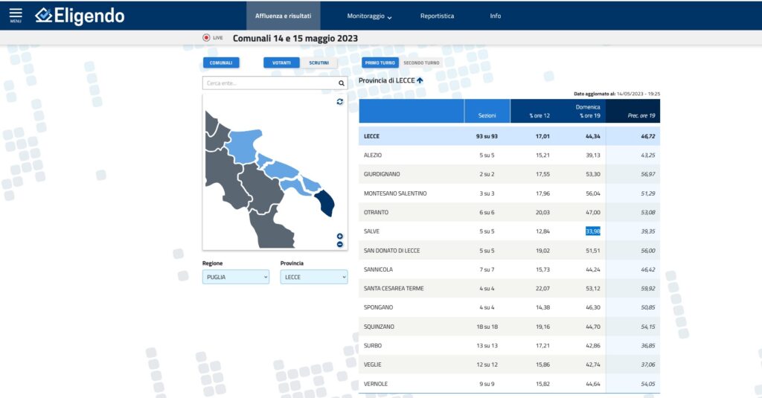This screenshot has height=398, width=762.
Task: Open the Regione dropdown showing PUGLIA
Action: pos(235,277)
